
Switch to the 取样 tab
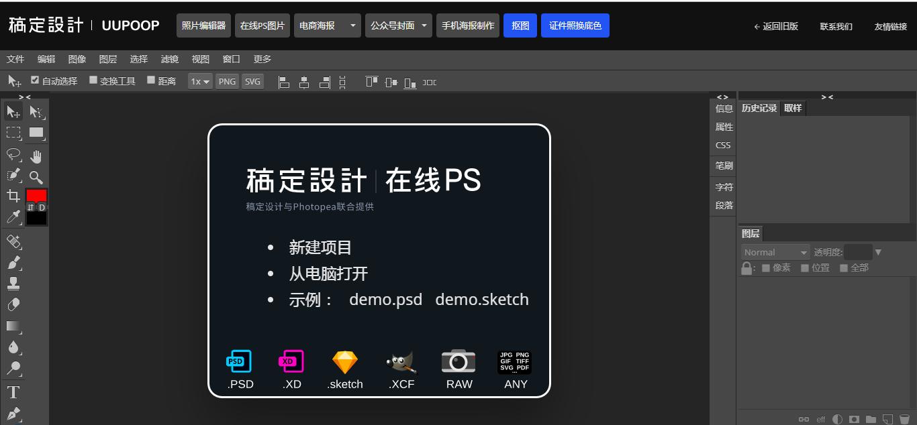793,107
